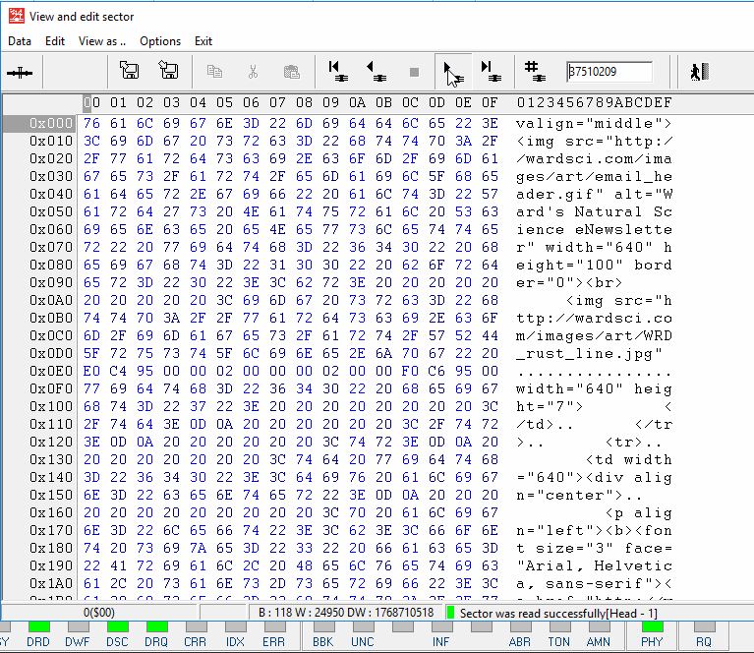Click the go-to sector number (#) icon
Image resolution: width=754 pixels, height=653 pixels.
coord(534,71)
